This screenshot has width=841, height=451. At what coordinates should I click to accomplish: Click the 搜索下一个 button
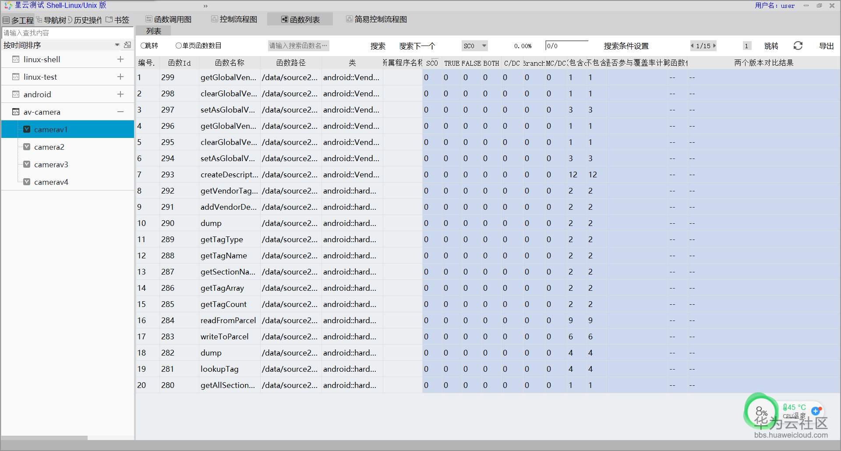(x=417, y=46)
